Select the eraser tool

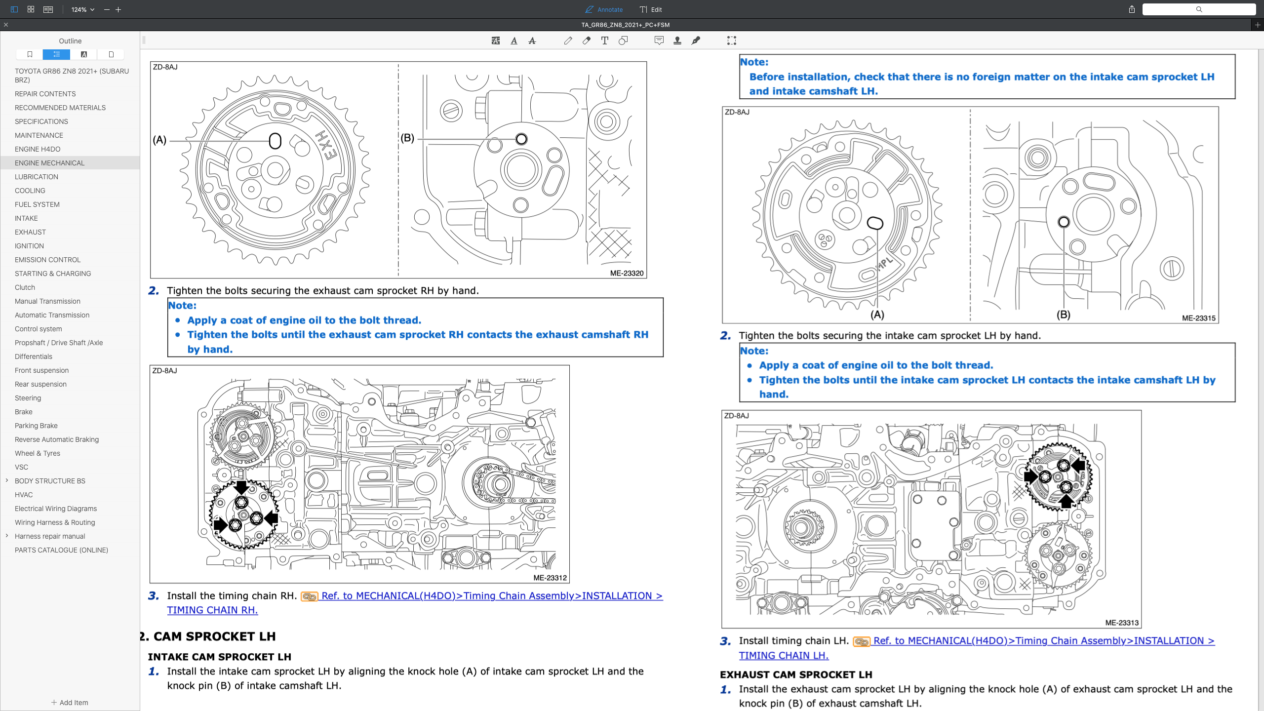click(x=586, y=41)
